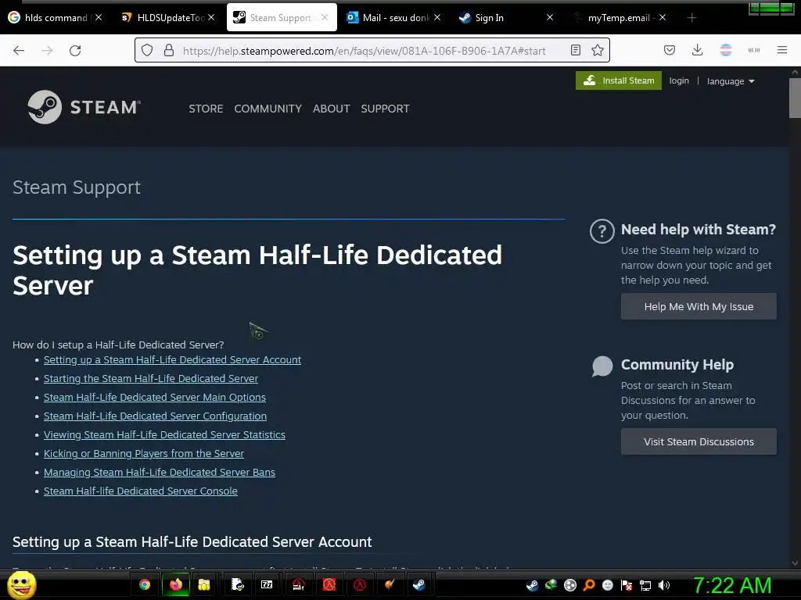Switch to Firefox on the taskbar
The image size is (801, 600).
point(176,584)
